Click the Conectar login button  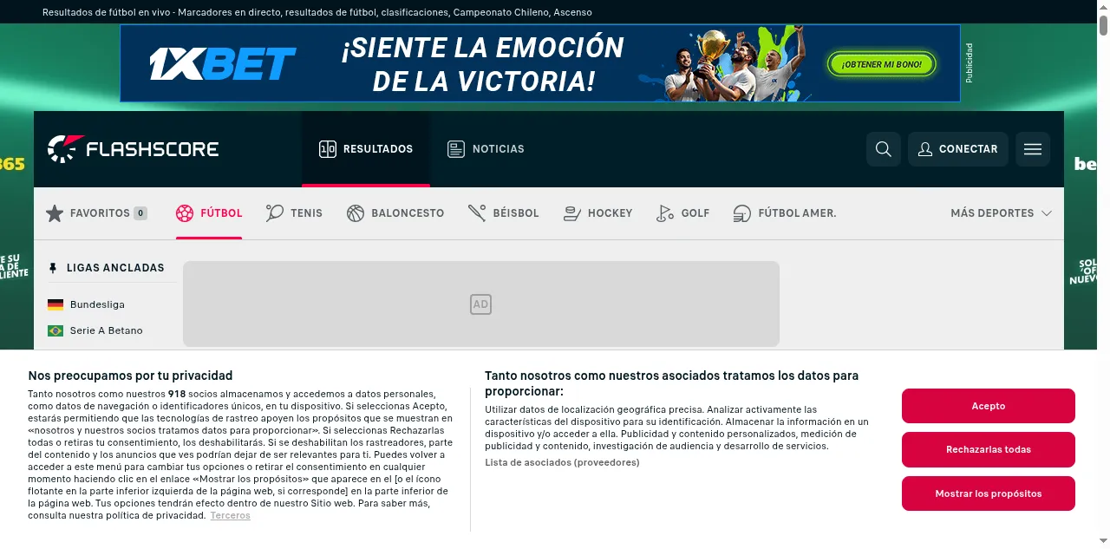(958, 149)
